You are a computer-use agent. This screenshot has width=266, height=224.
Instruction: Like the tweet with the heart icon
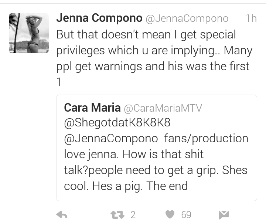point(170,214)
